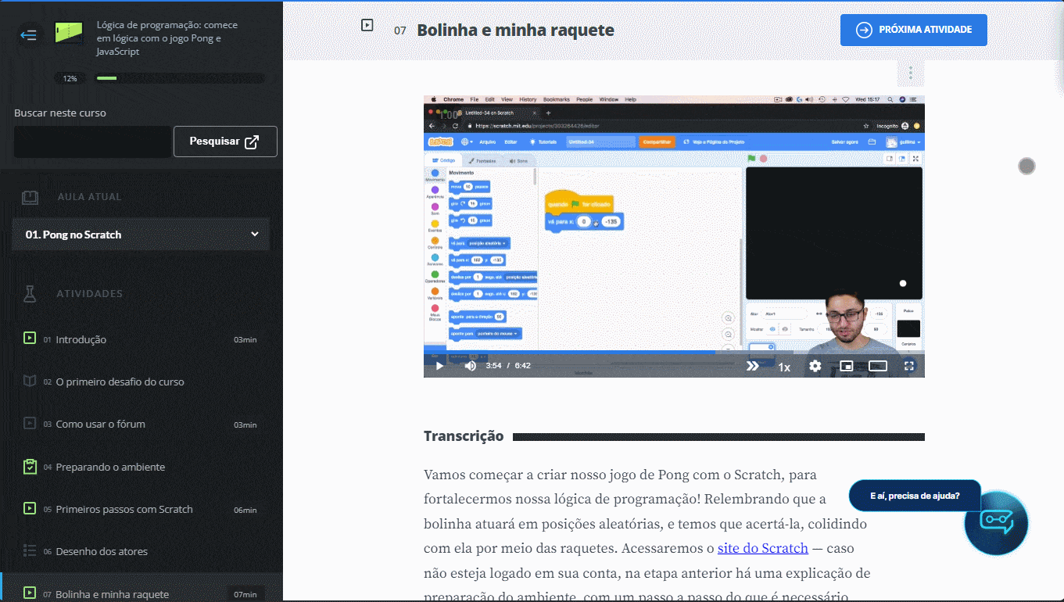Open the 'site do Scratch' link
The image size is (1064, 602).
click(762, 548)
